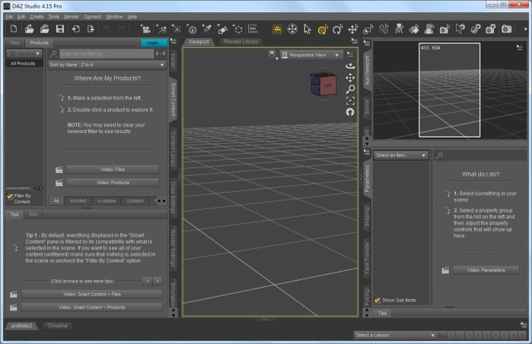Open the Content Library side tab
This screenshot has height=344, width=532.
click(x=173, y=149)
